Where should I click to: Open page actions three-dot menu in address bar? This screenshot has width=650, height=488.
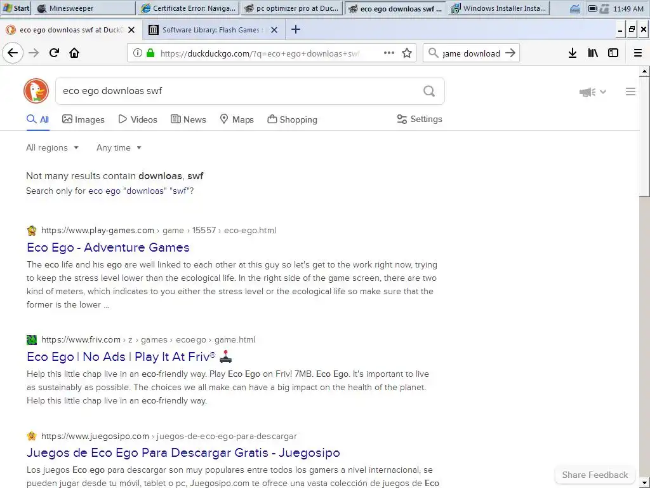tap(389, 53)
